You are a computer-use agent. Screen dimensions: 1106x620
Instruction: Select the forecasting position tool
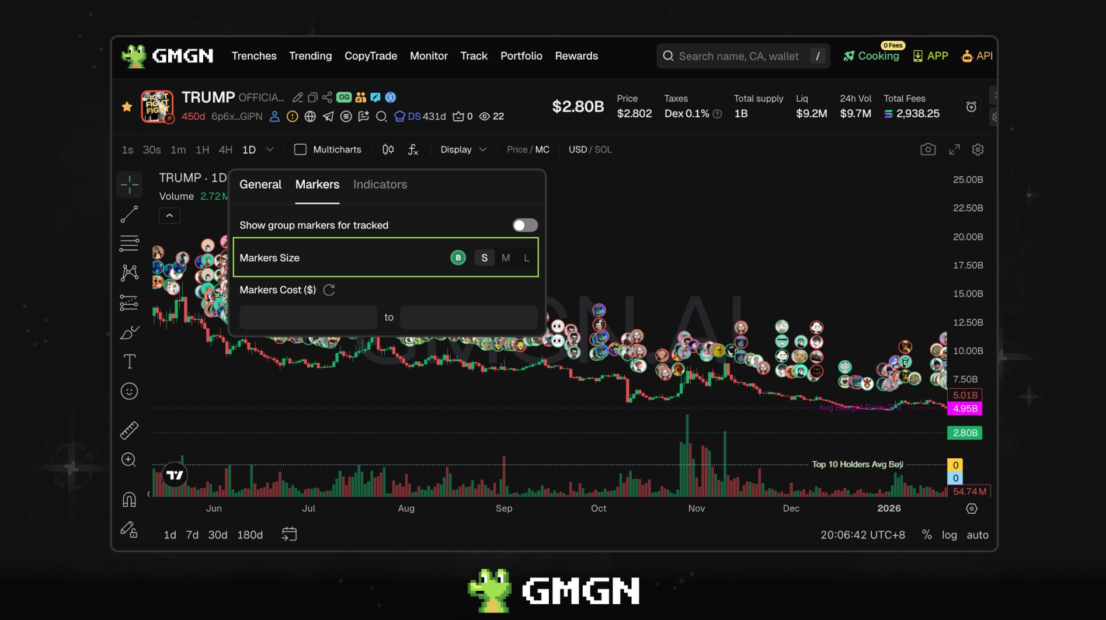point(130,302)
